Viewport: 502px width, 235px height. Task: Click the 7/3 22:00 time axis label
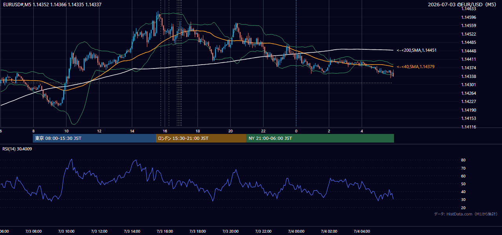click(263, 231)
